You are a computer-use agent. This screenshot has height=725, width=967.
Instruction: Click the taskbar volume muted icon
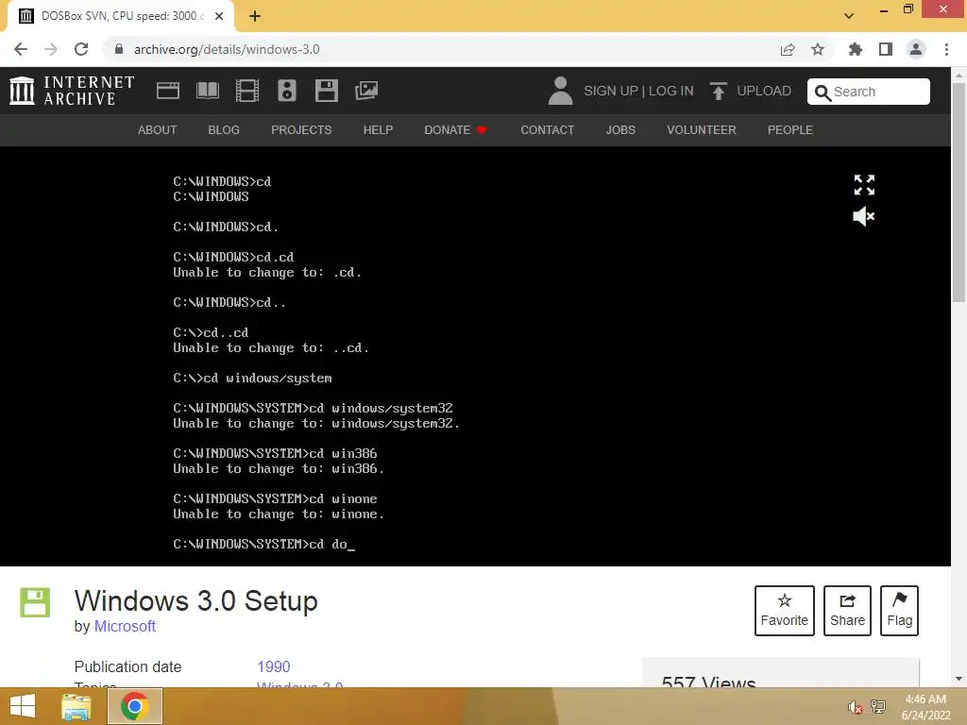[x=855, y=707]
